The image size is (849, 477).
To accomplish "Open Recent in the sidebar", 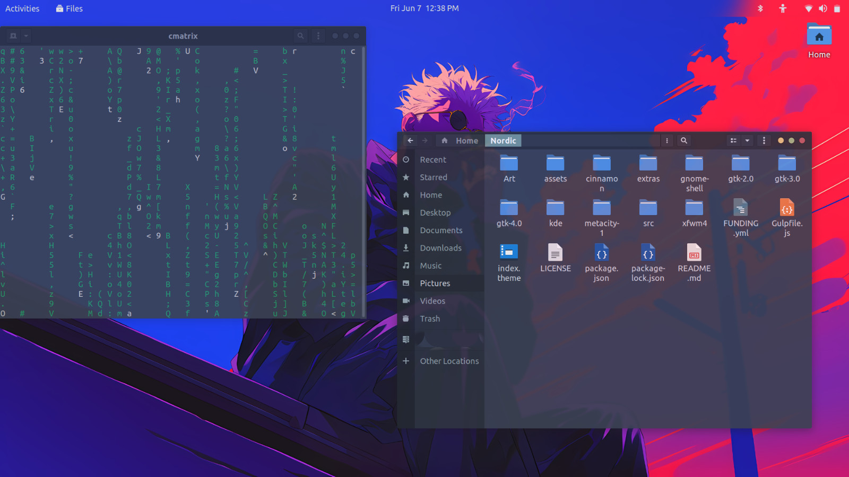I will pyautogui.click(x=440, y=160).
